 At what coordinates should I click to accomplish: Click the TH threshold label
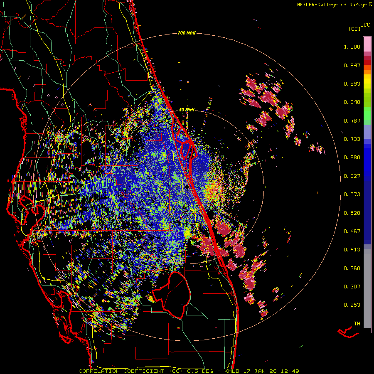click(357, 324)
